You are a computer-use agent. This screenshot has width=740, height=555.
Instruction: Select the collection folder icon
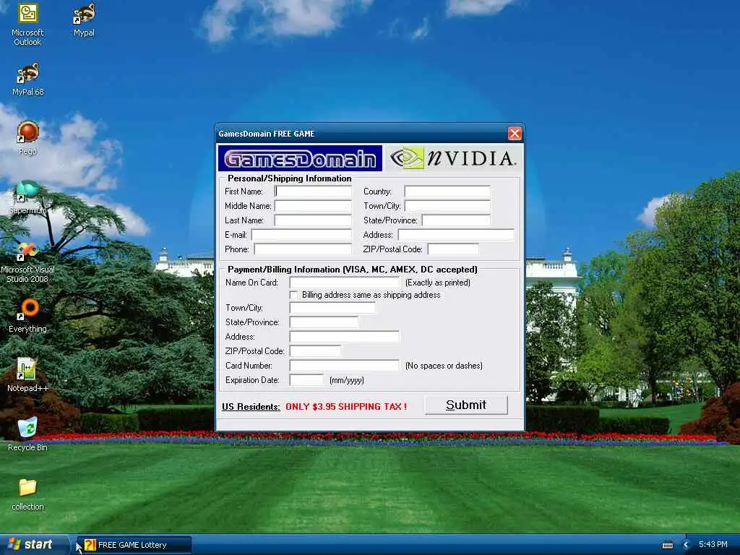[x=28, y=494]
